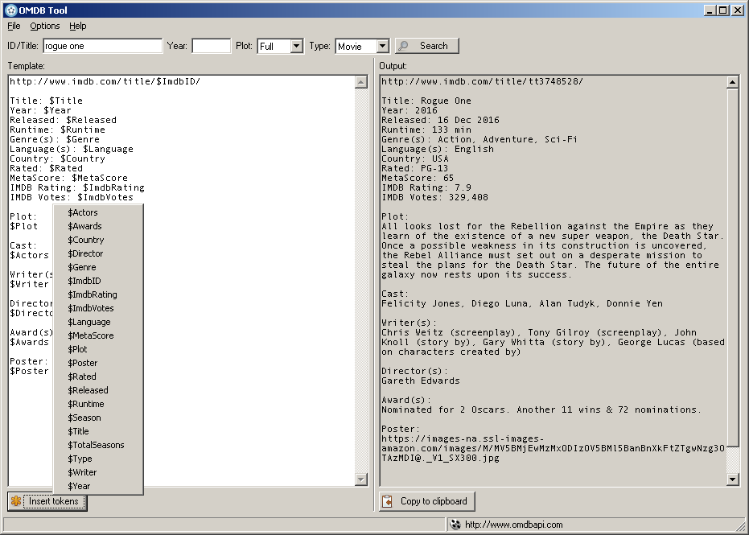Select the $ImdbID token entry
749x535 pixels.
pos(98,281)
